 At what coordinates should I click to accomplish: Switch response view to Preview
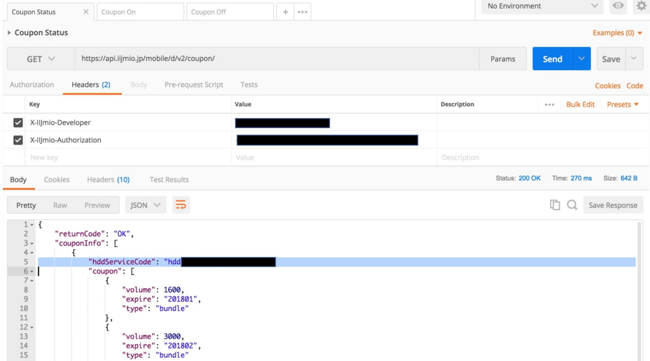[x=97, y=205]
